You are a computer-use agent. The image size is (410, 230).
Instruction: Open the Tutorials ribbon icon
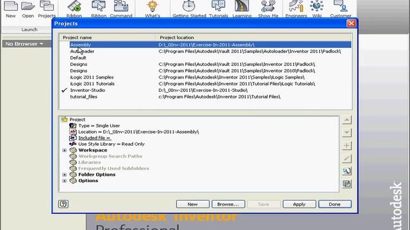point(218,6)
